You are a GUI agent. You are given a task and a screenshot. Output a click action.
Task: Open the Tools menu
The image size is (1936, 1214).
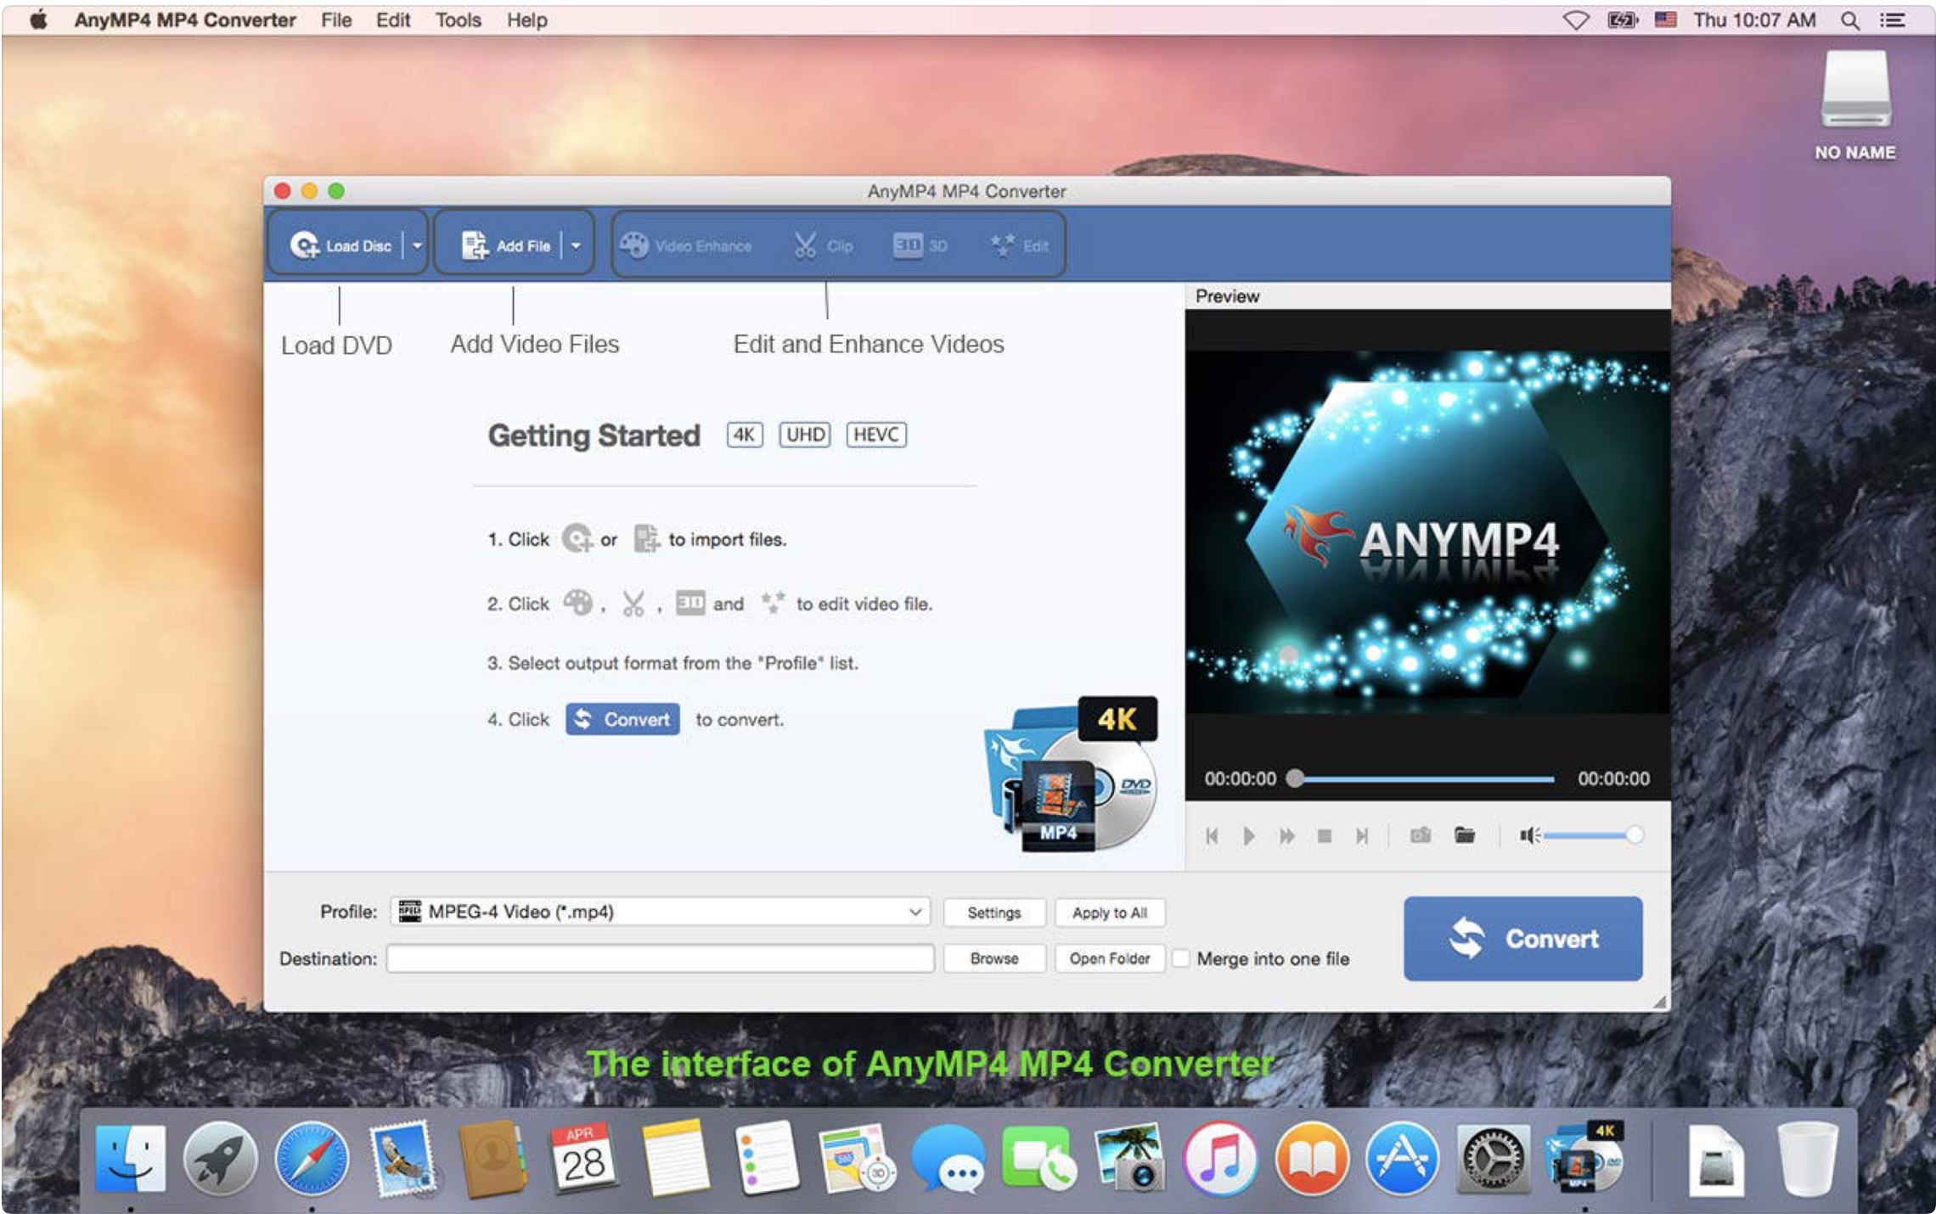click(x=458, y=20)
